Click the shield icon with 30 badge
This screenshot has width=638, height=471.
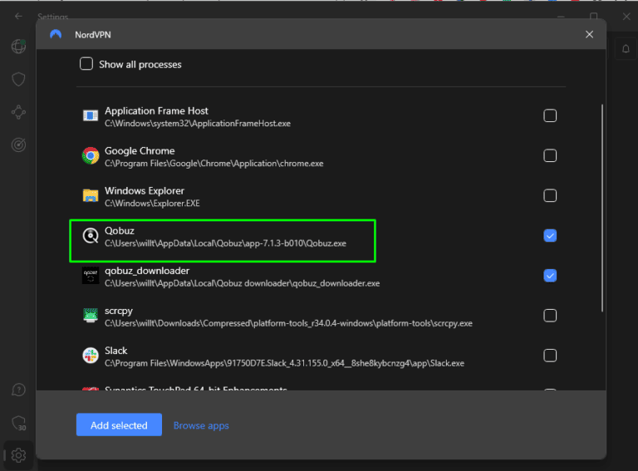tap(18, 423)
